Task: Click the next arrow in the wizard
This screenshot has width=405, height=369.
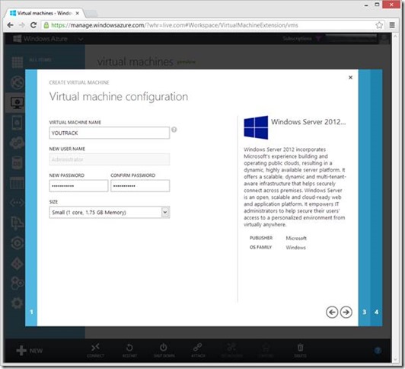Action: [x=346, y=312]
